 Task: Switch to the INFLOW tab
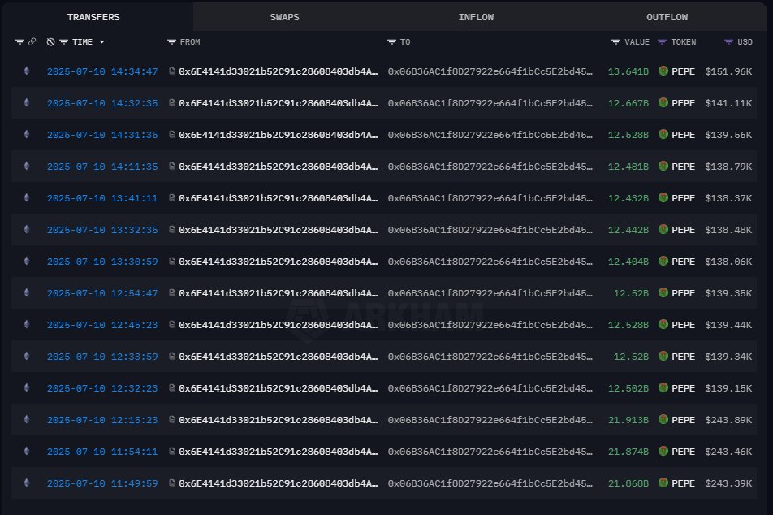pyautogui.click(x=476, y=17)
